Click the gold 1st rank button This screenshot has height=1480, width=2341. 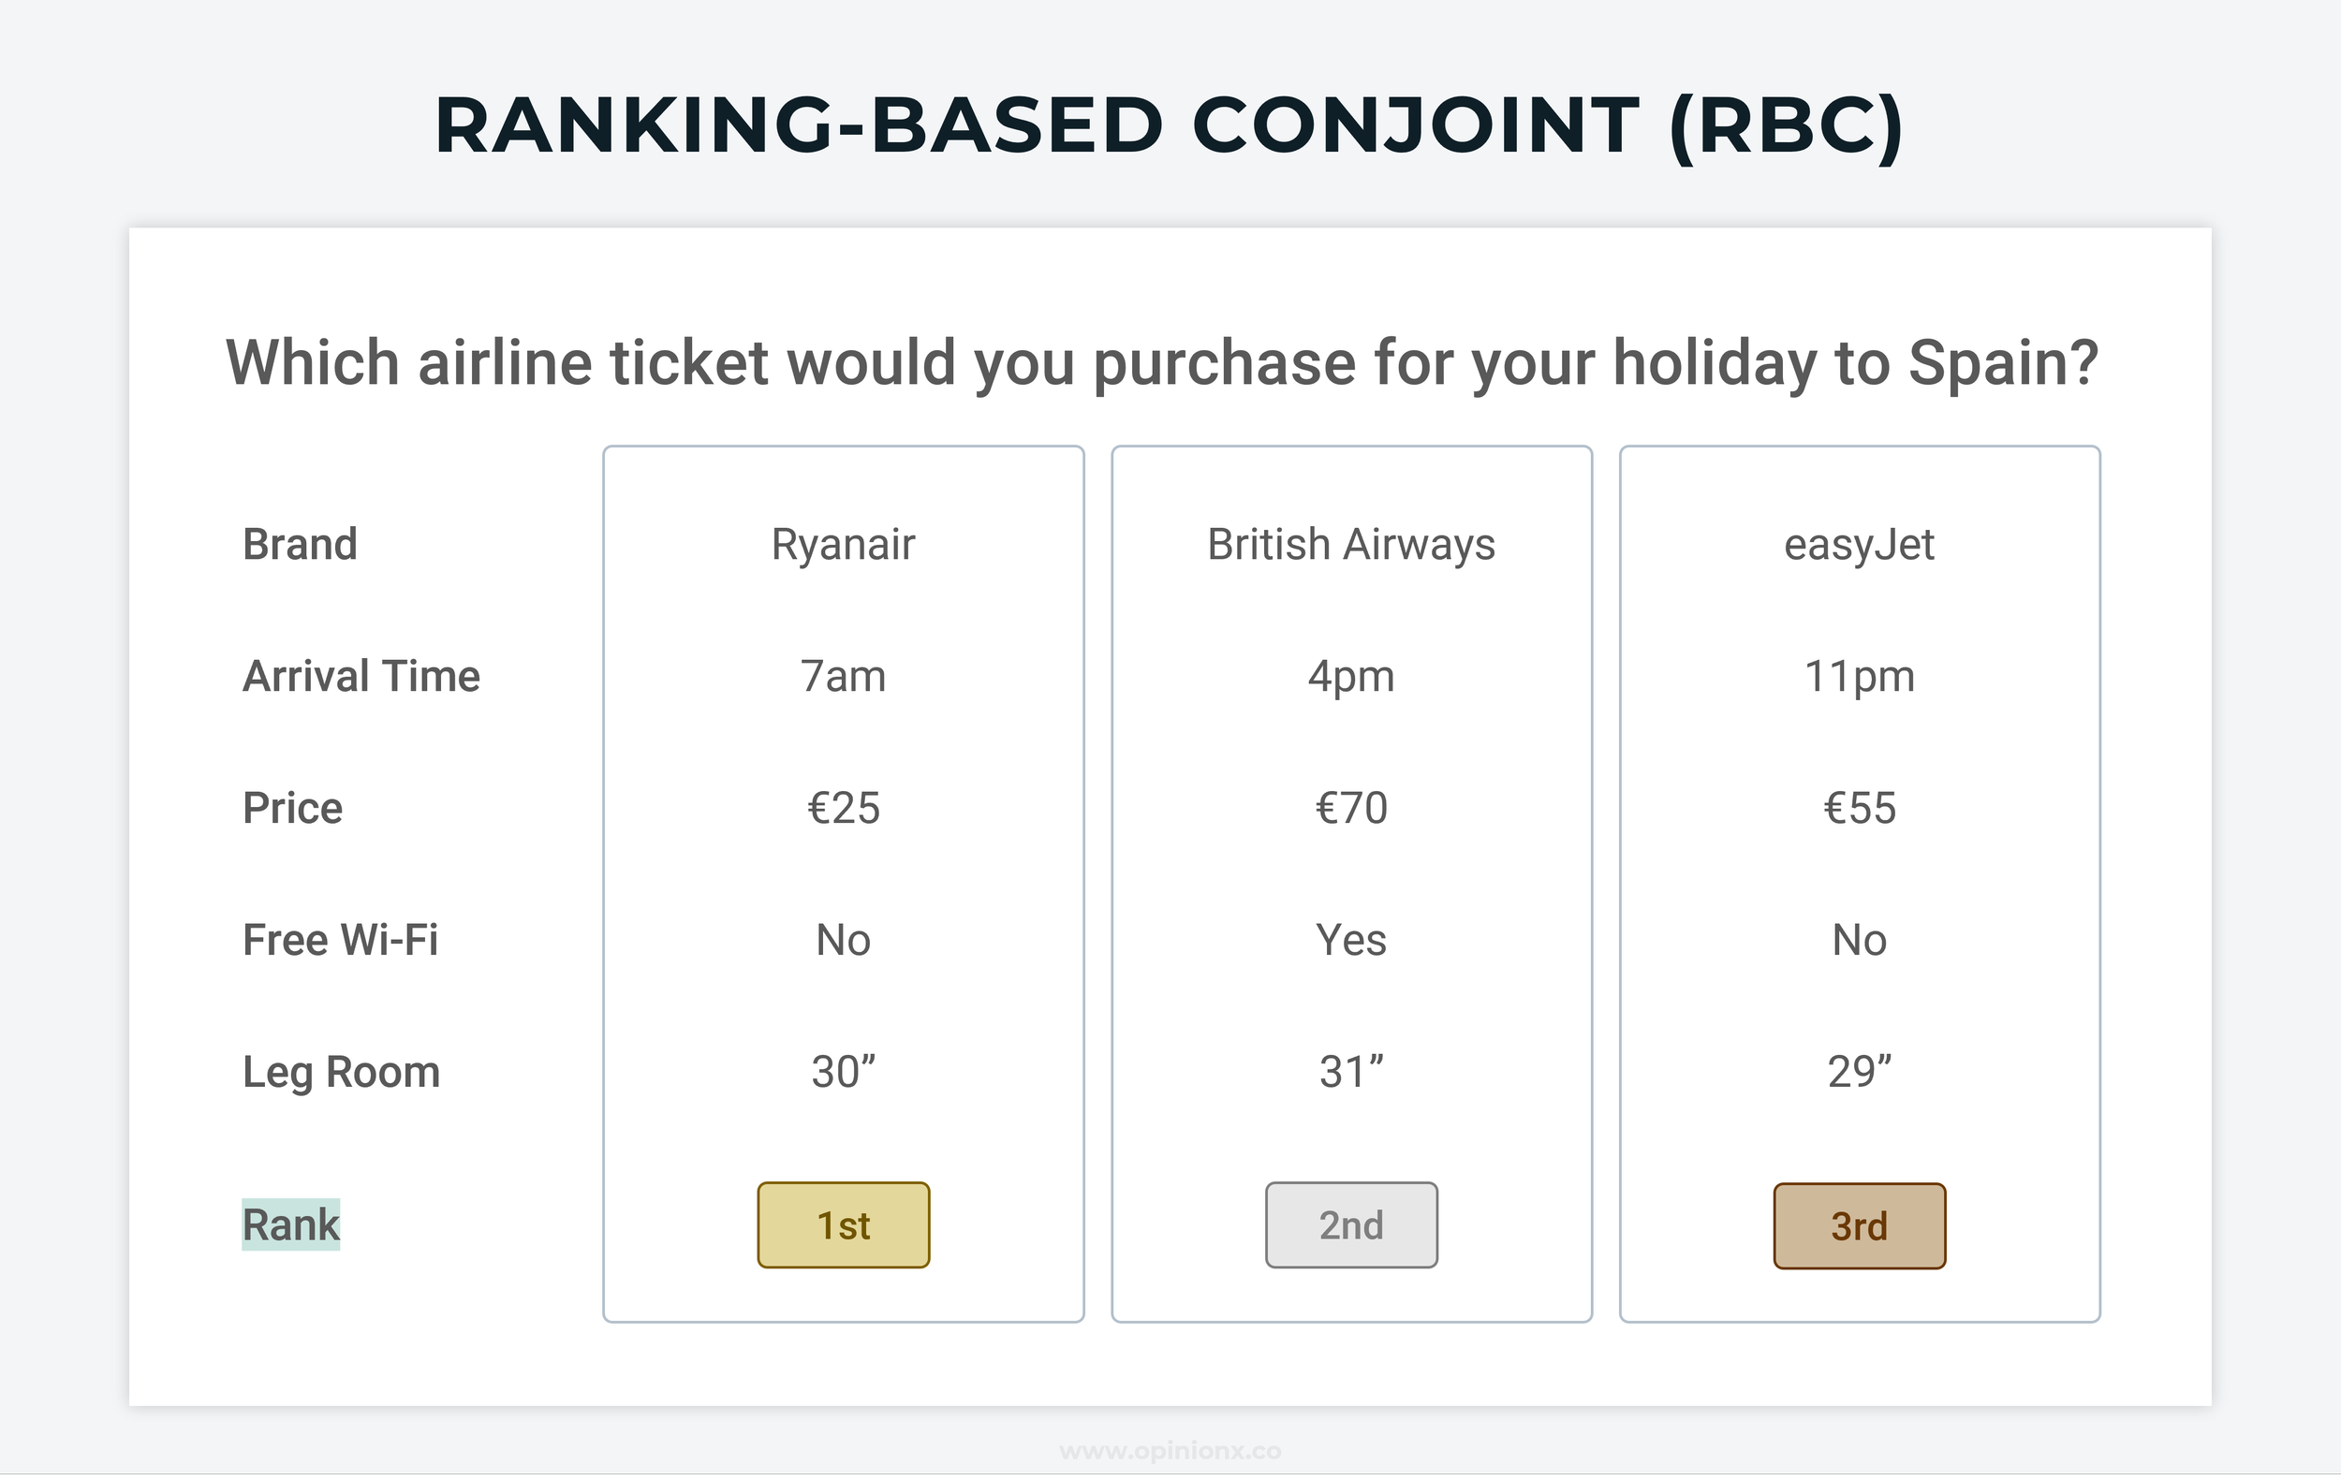843,1224
